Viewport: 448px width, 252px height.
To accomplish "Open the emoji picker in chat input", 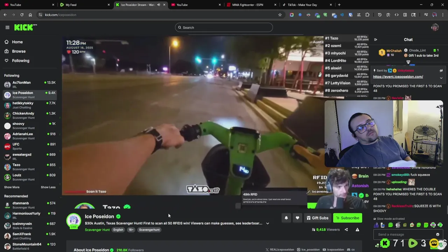I will (437, 234).
